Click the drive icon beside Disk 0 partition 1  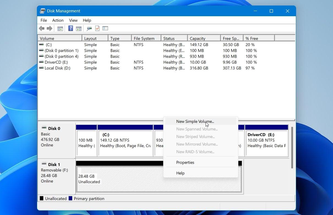coord(41,50)
